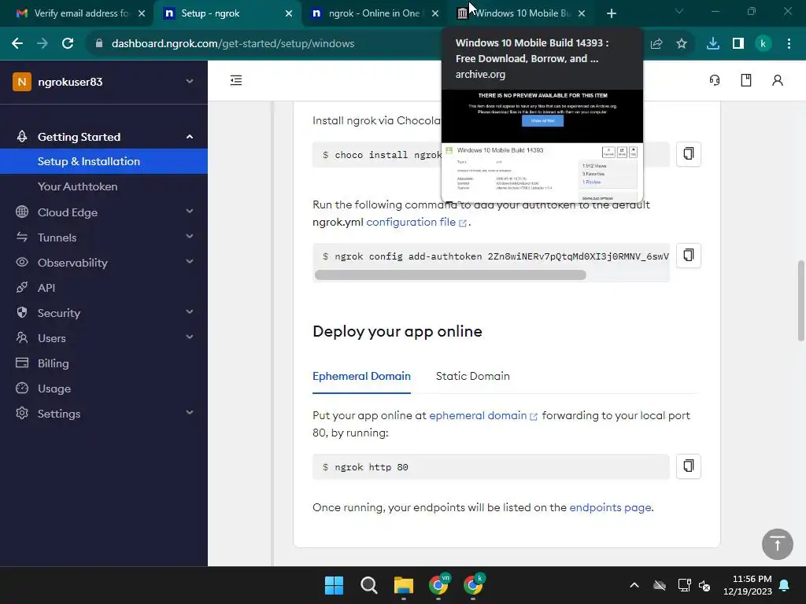Open Windows Start menu
Screen dimensions: 806x604
334,585
